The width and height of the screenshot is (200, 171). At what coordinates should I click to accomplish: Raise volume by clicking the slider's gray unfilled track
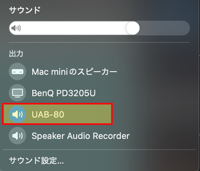[x=164, y=28]
